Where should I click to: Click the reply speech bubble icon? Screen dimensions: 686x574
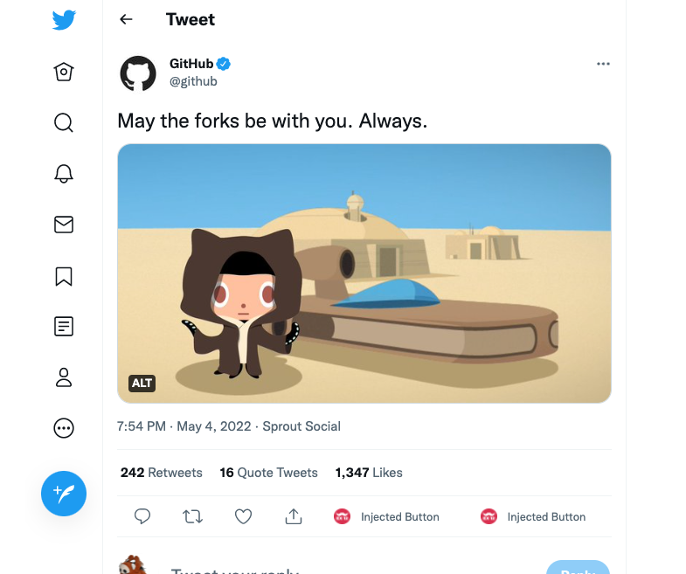click(142, 516)
